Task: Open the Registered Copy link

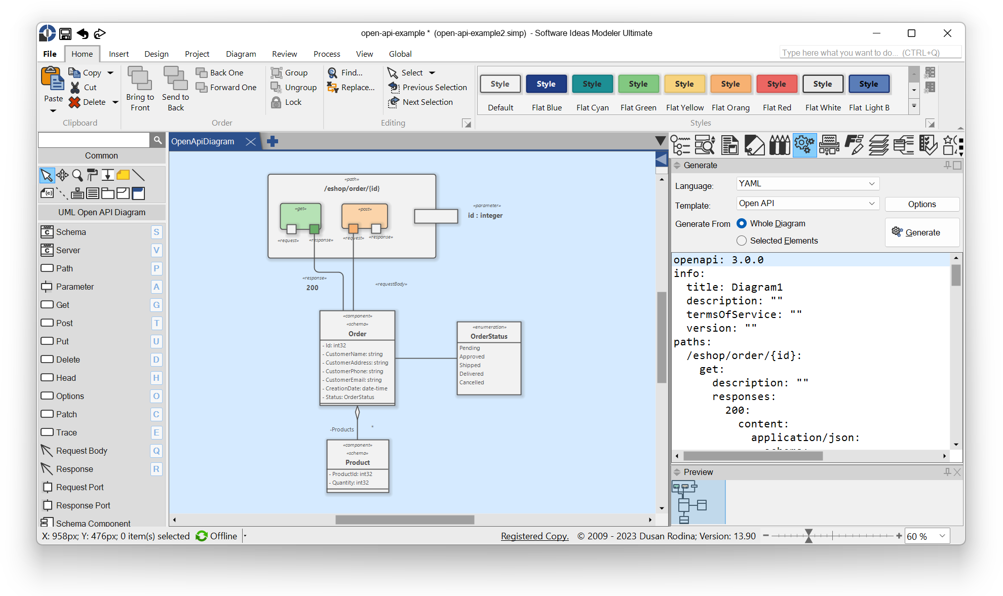Action: [x=534, y=536]
